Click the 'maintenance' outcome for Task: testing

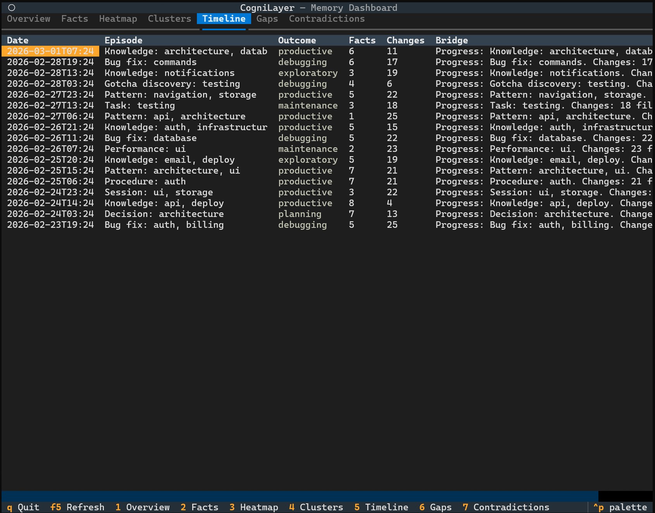[x=308, y=105]
